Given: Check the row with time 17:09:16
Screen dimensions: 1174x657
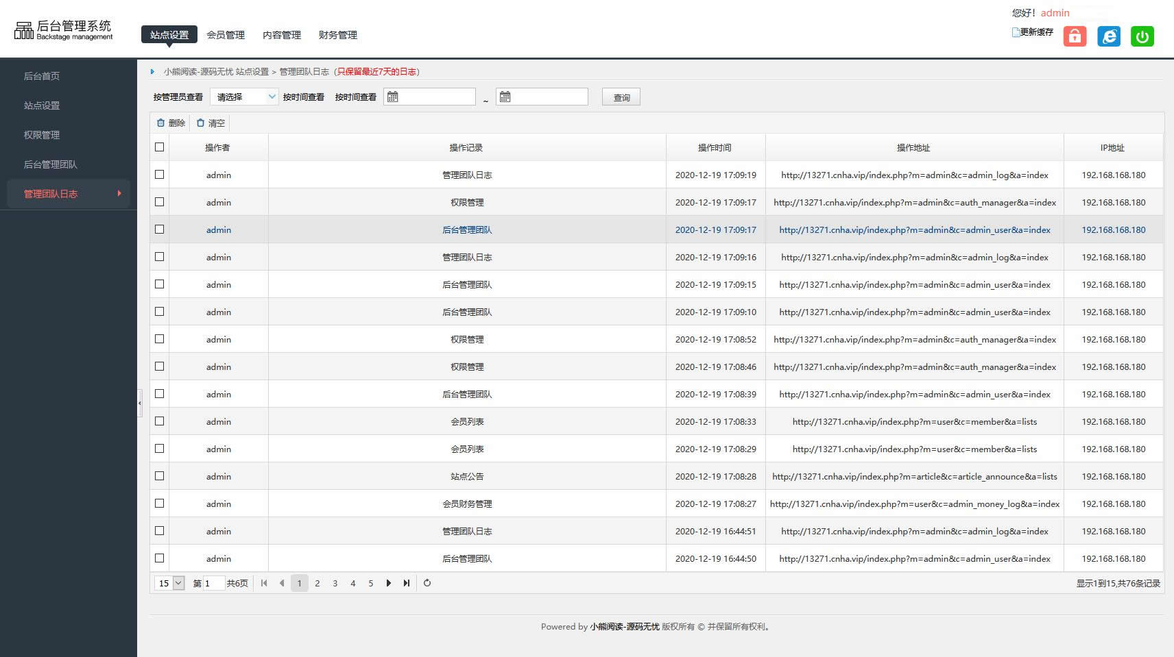Looking at the screenshot, I should point(160,256).
